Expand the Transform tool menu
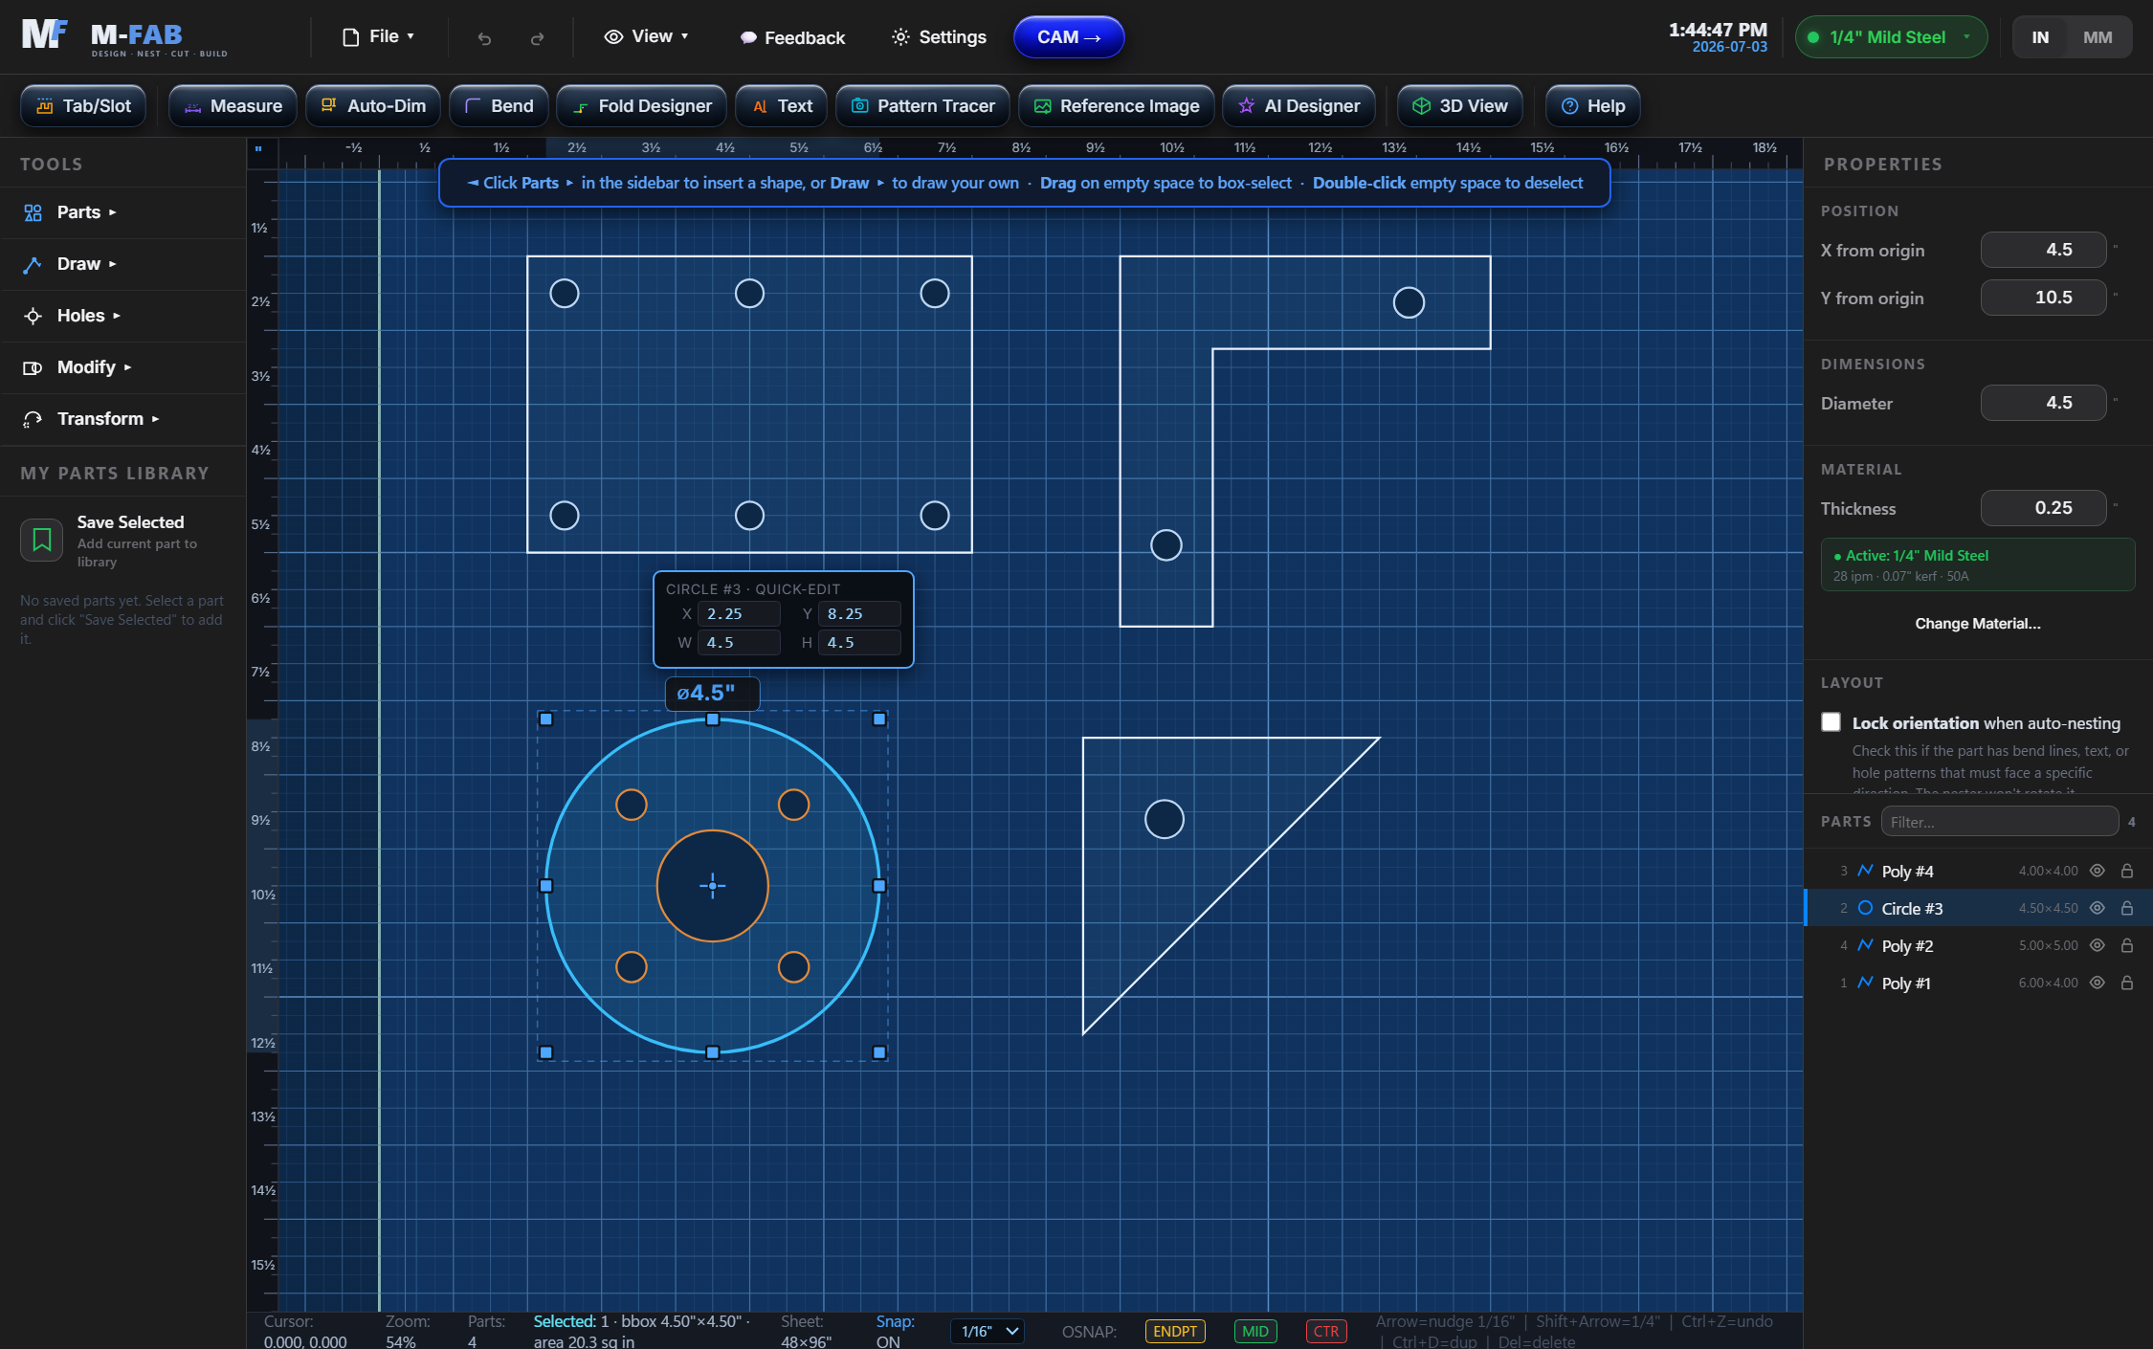Screen dimensions: 2153x1349 pos(122,419)
